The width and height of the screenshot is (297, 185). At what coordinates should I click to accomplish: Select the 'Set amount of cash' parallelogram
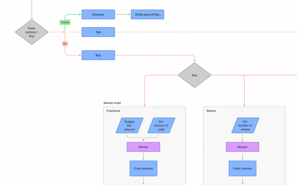[161, 126]
